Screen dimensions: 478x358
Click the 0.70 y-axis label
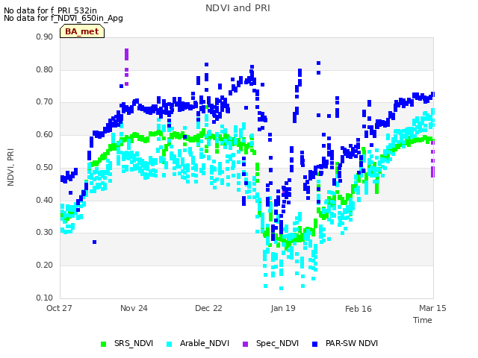point(45,102)
